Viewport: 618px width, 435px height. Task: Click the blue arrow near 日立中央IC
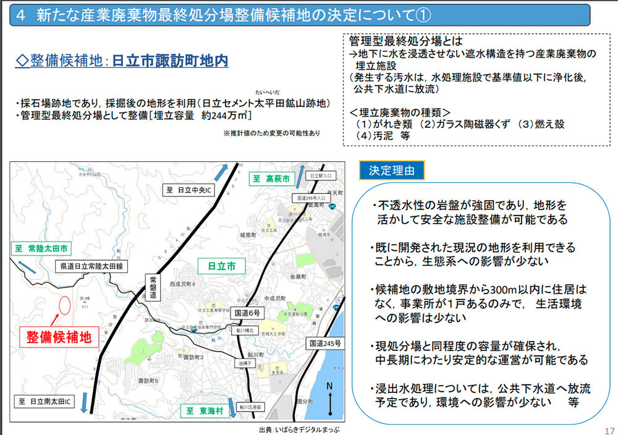(221, 174)
